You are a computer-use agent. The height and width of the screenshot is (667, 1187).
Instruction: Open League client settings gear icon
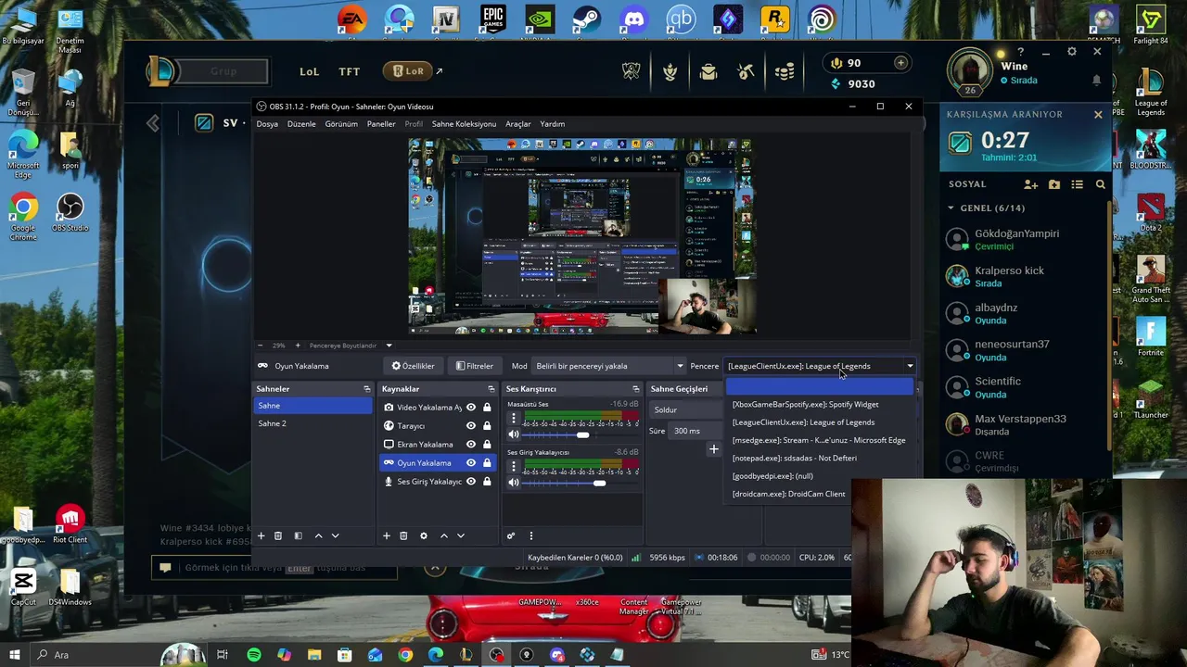pyautogui.click(x=1072, y=52)
